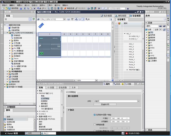Image resolution: width=171 pixels, height=136 pixels.
Task: Toggle the 使用路由器 checkbox
Action: point(95,125)
